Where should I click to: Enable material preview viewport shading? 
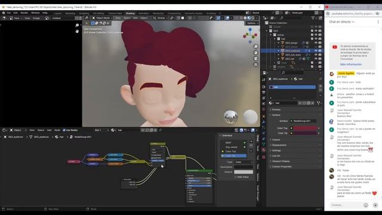click(249, 18)
